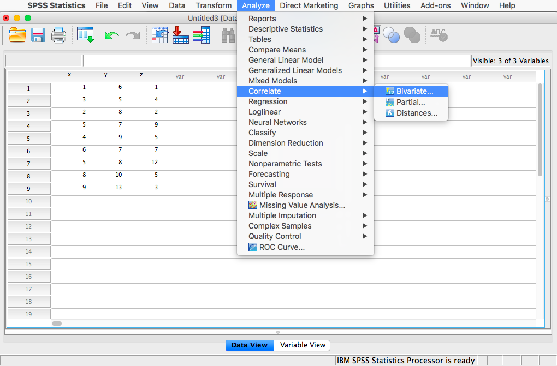This screenshot has width=557, height=366.
Task: Expand the Survival submenu
Action: (305, 184)
